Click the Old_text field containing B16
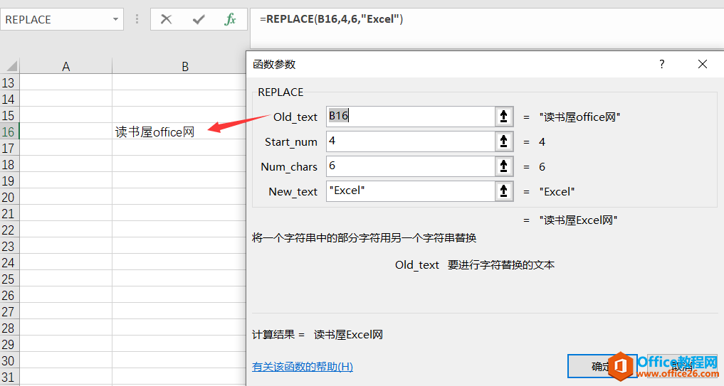This screenshot has width=724, height=386. click(x=411, y=116)
